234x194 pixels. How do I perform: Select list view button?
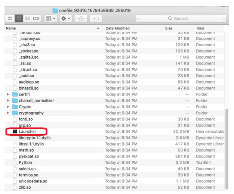pos(19,19)
